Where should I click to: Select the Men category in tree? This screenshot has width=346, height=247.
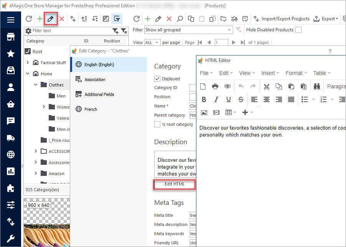pyautogui.click(x=61, y=96)
